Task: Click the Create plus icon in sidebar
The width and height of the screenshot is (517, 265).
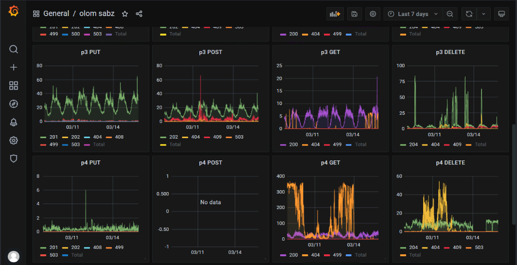Action: point(14,68)
